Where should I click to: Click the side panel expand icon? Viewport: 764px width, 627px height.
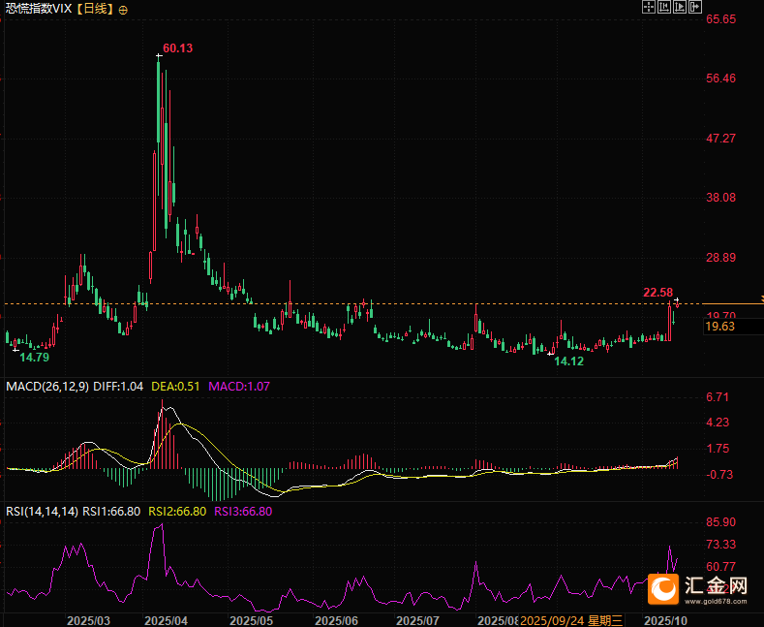(695, 7)
